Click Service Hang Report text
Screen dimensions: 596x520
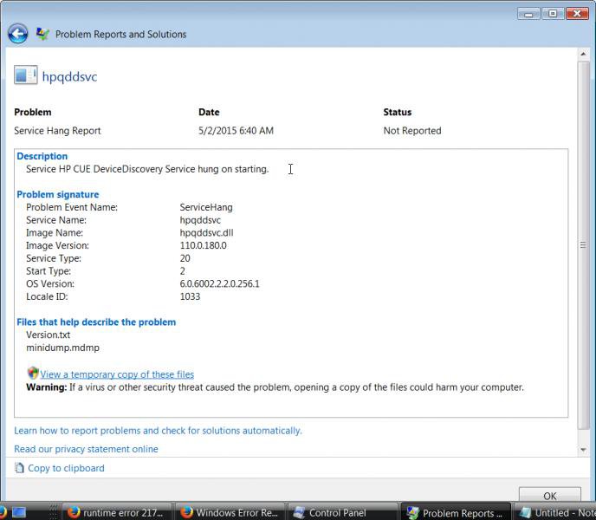(57, 131)
